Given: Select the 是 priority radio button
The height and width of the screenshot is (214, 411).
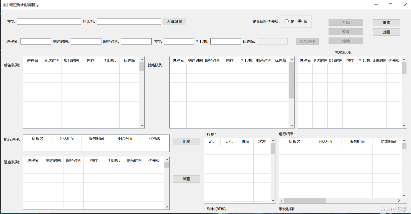Looking at the screenshot, I should [287, 21].
